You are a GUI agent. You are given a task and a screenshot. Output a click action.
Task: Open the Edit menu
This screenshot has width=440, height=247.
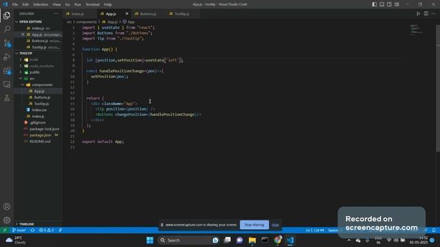(25, 5)
